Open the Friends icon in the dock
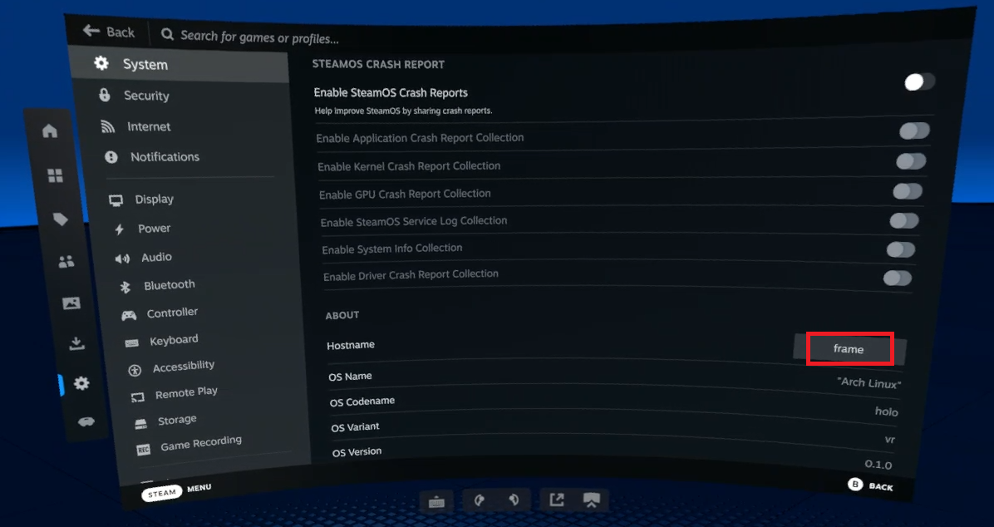Screen dimensions: 994x527 (66, 262)
